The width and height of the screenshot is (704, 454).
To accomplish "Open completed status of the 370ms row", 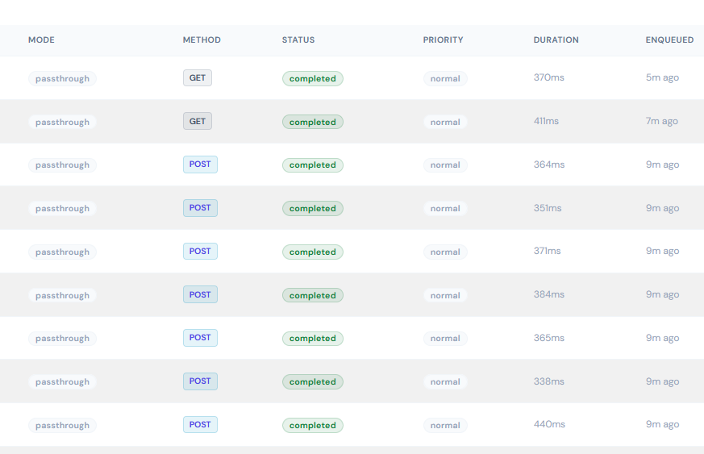I will (313, 78).
